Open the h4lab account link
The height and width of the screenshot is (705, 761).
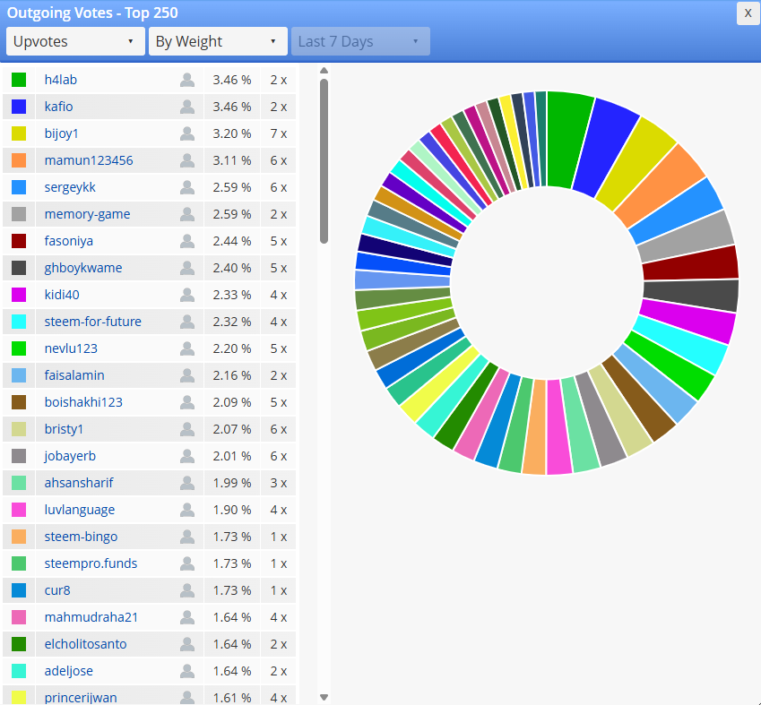click(x=61, y=80)
